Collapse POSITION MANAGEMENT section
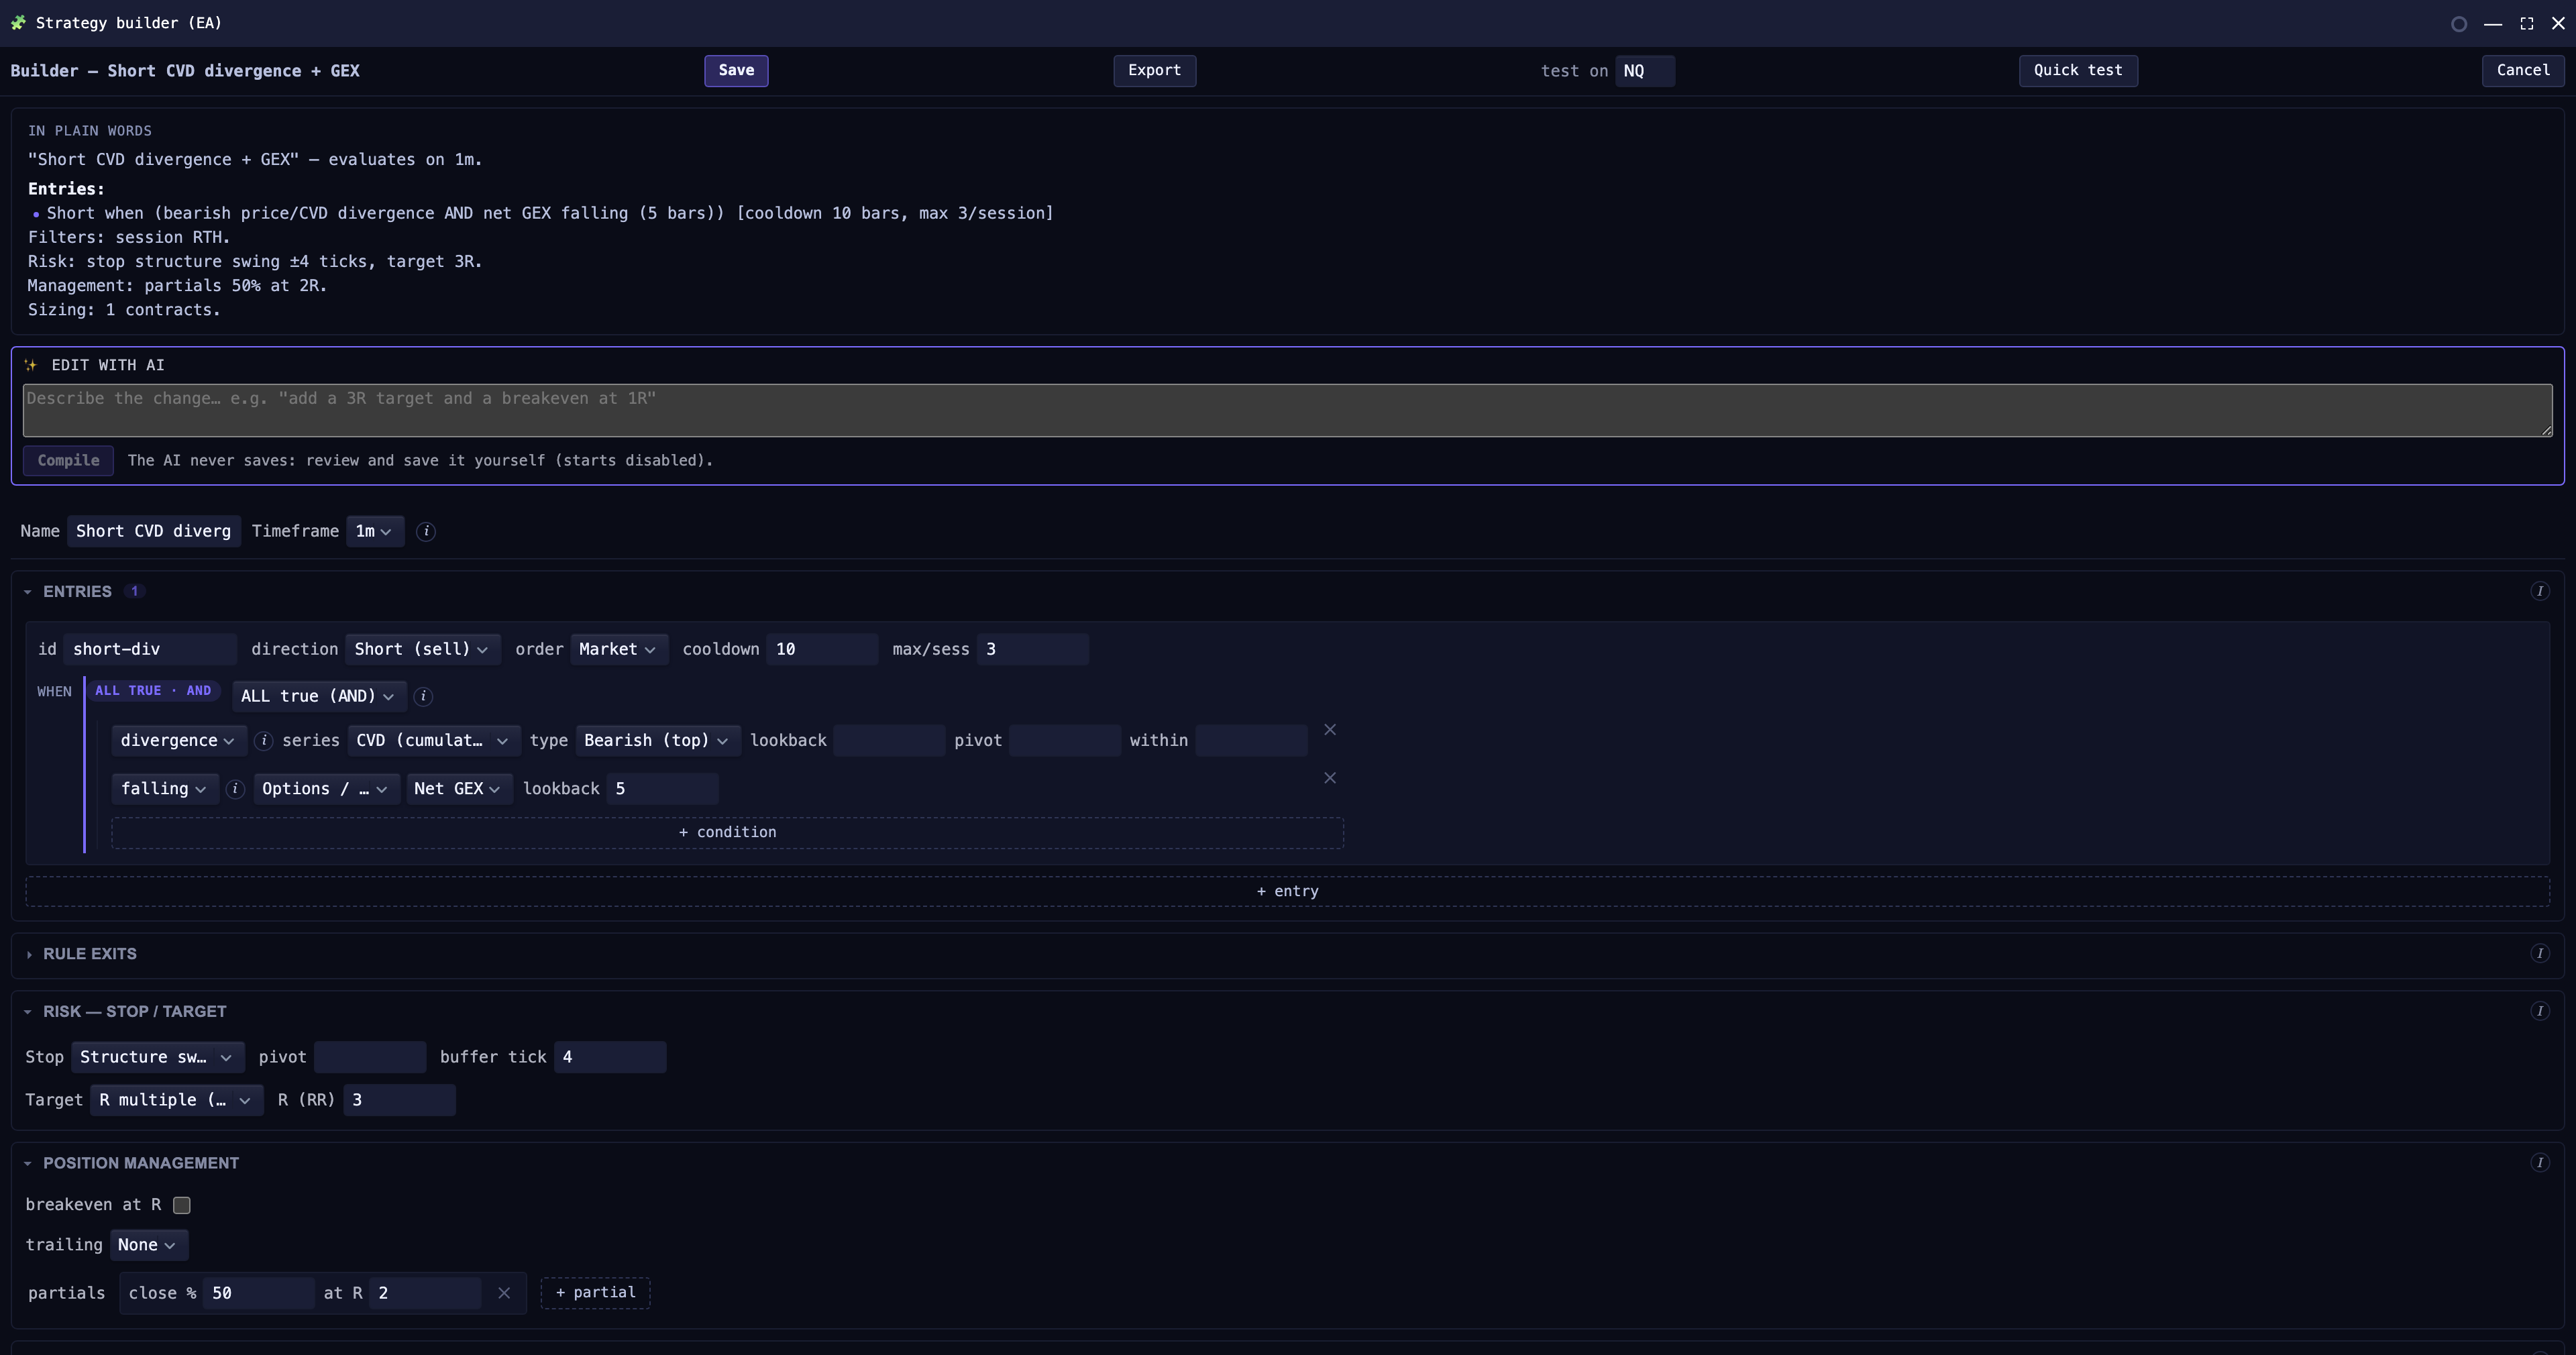The image size is (2576, 1355). click(x=28, y=1164)
